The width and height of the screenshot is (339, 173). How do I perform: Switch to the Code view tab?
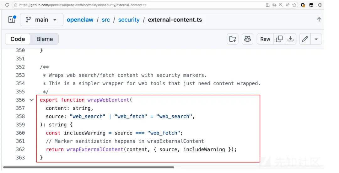point(18,39)
